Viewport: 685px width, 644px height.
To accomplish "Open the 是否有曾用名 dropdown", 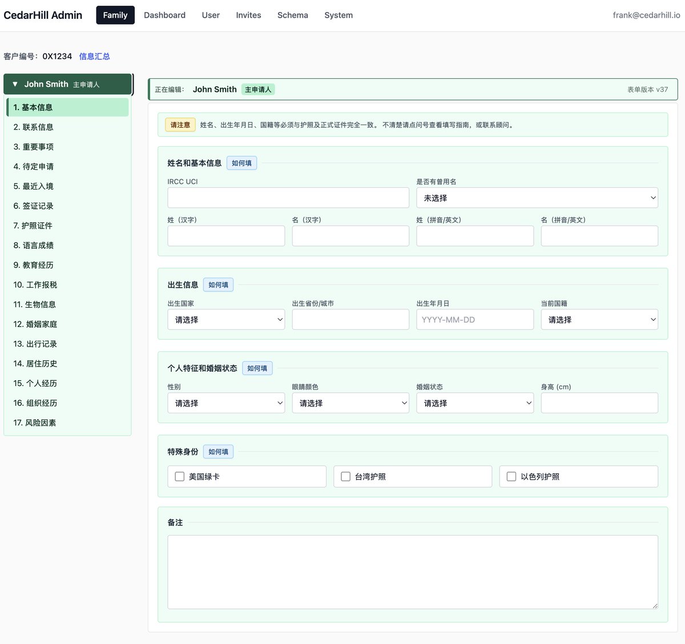I will click(537, 198).
